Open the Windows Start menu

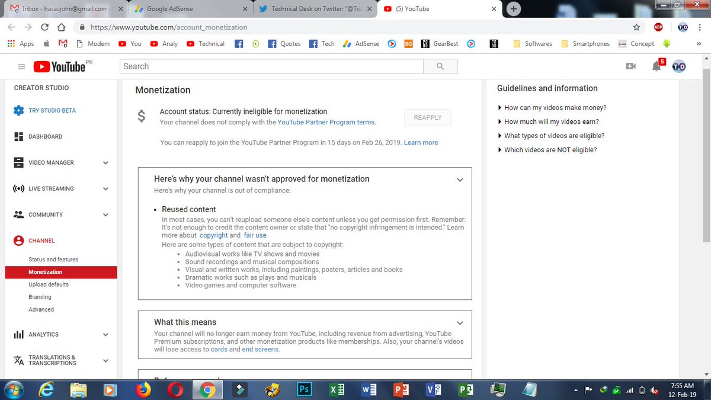(x=12, y=389)
